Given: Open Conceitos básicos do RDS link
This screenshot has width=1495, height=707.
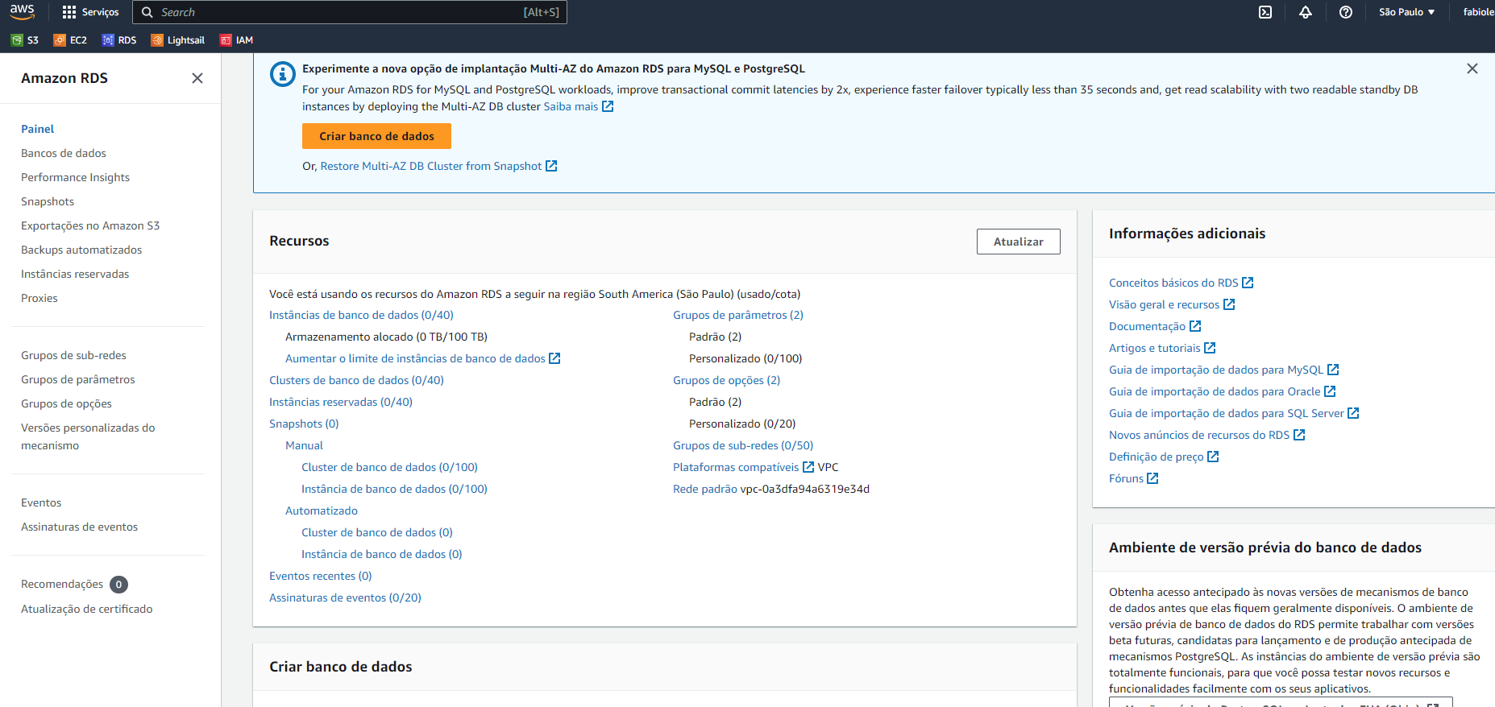Looking at the screenshot, I should pos(1181,283).
